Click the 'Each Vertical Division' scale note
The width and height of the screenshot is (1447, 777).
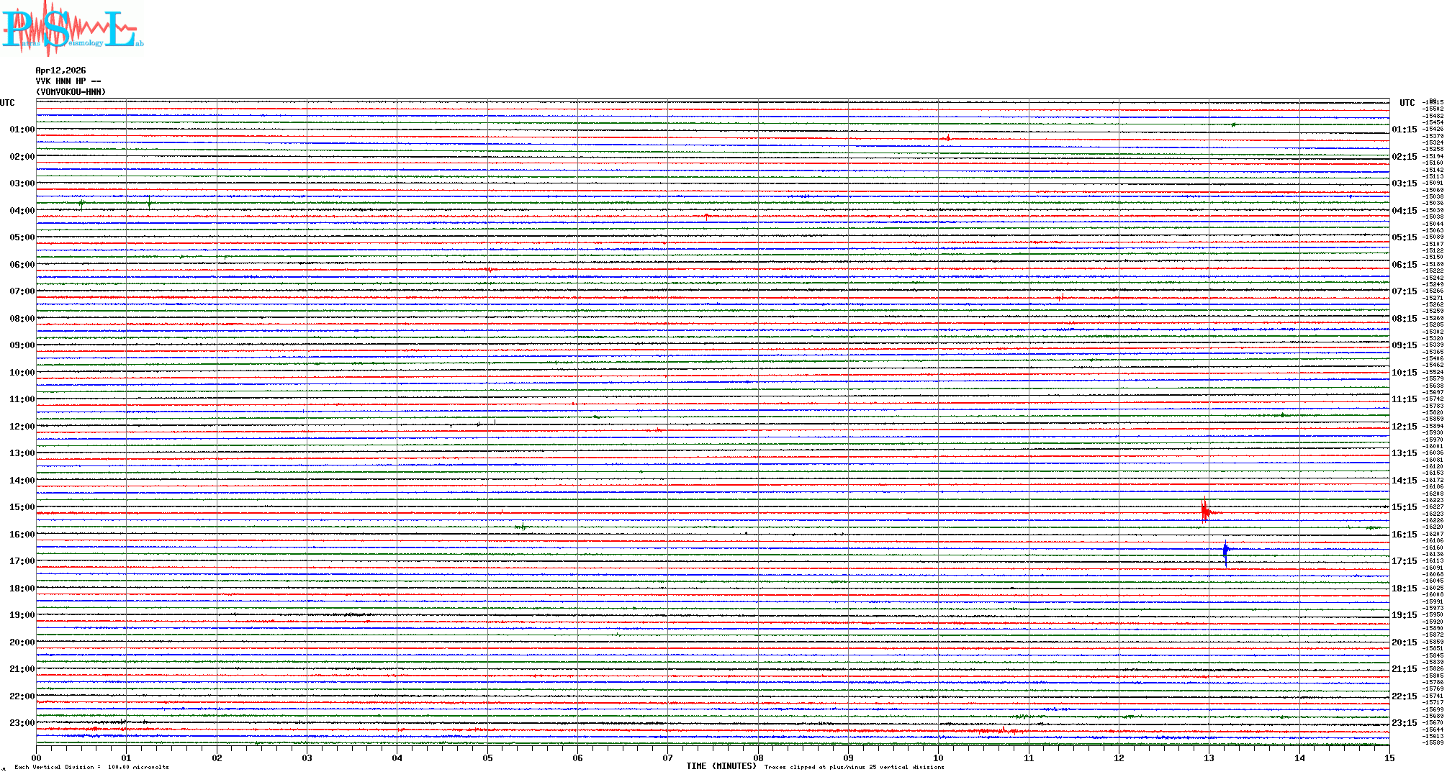tap(91, 767)
